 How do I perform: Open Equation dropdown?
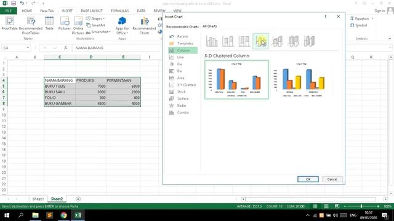pyautogui.click(x=361, y=18)
